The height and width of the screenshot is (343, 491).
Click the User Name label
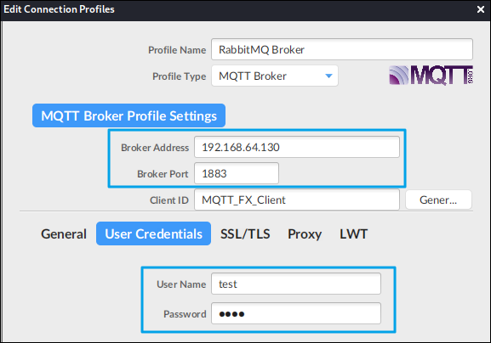(181, 284)
